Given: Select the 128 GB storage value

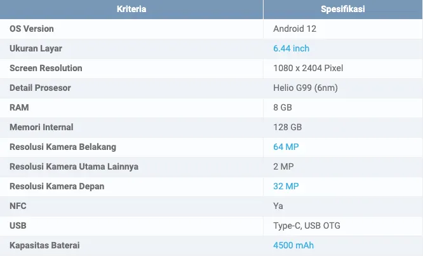Looking at the screenshot, I should pos(287,127).
